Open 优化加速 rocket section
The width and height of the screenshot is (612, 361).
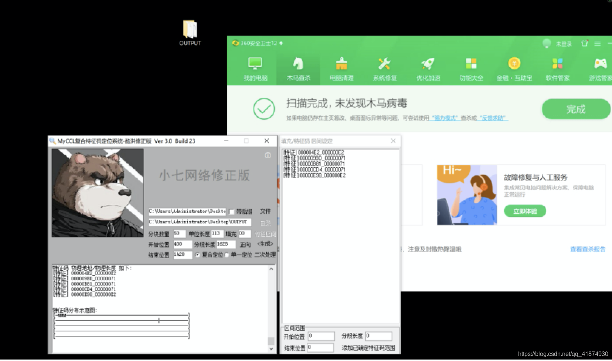pos(428,69)
